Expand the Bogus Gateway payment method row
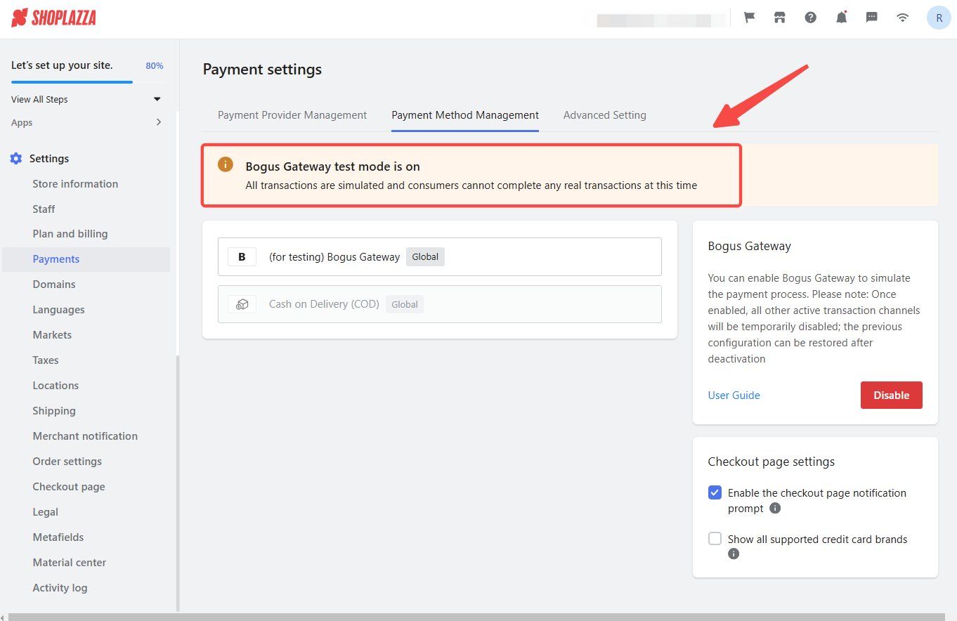The width and height of the screenshot is (957, 621). [439, 256]
